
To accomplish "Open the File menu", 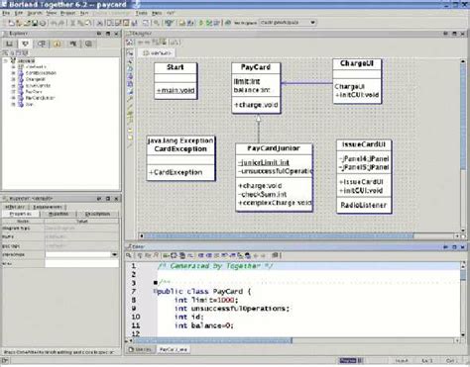I will point(6,13).
